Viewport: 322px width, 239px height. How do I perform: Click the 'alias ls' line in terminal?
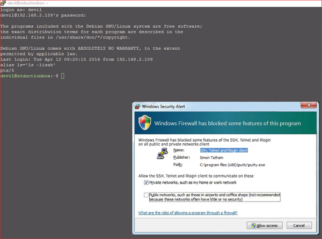click(28, 65)
